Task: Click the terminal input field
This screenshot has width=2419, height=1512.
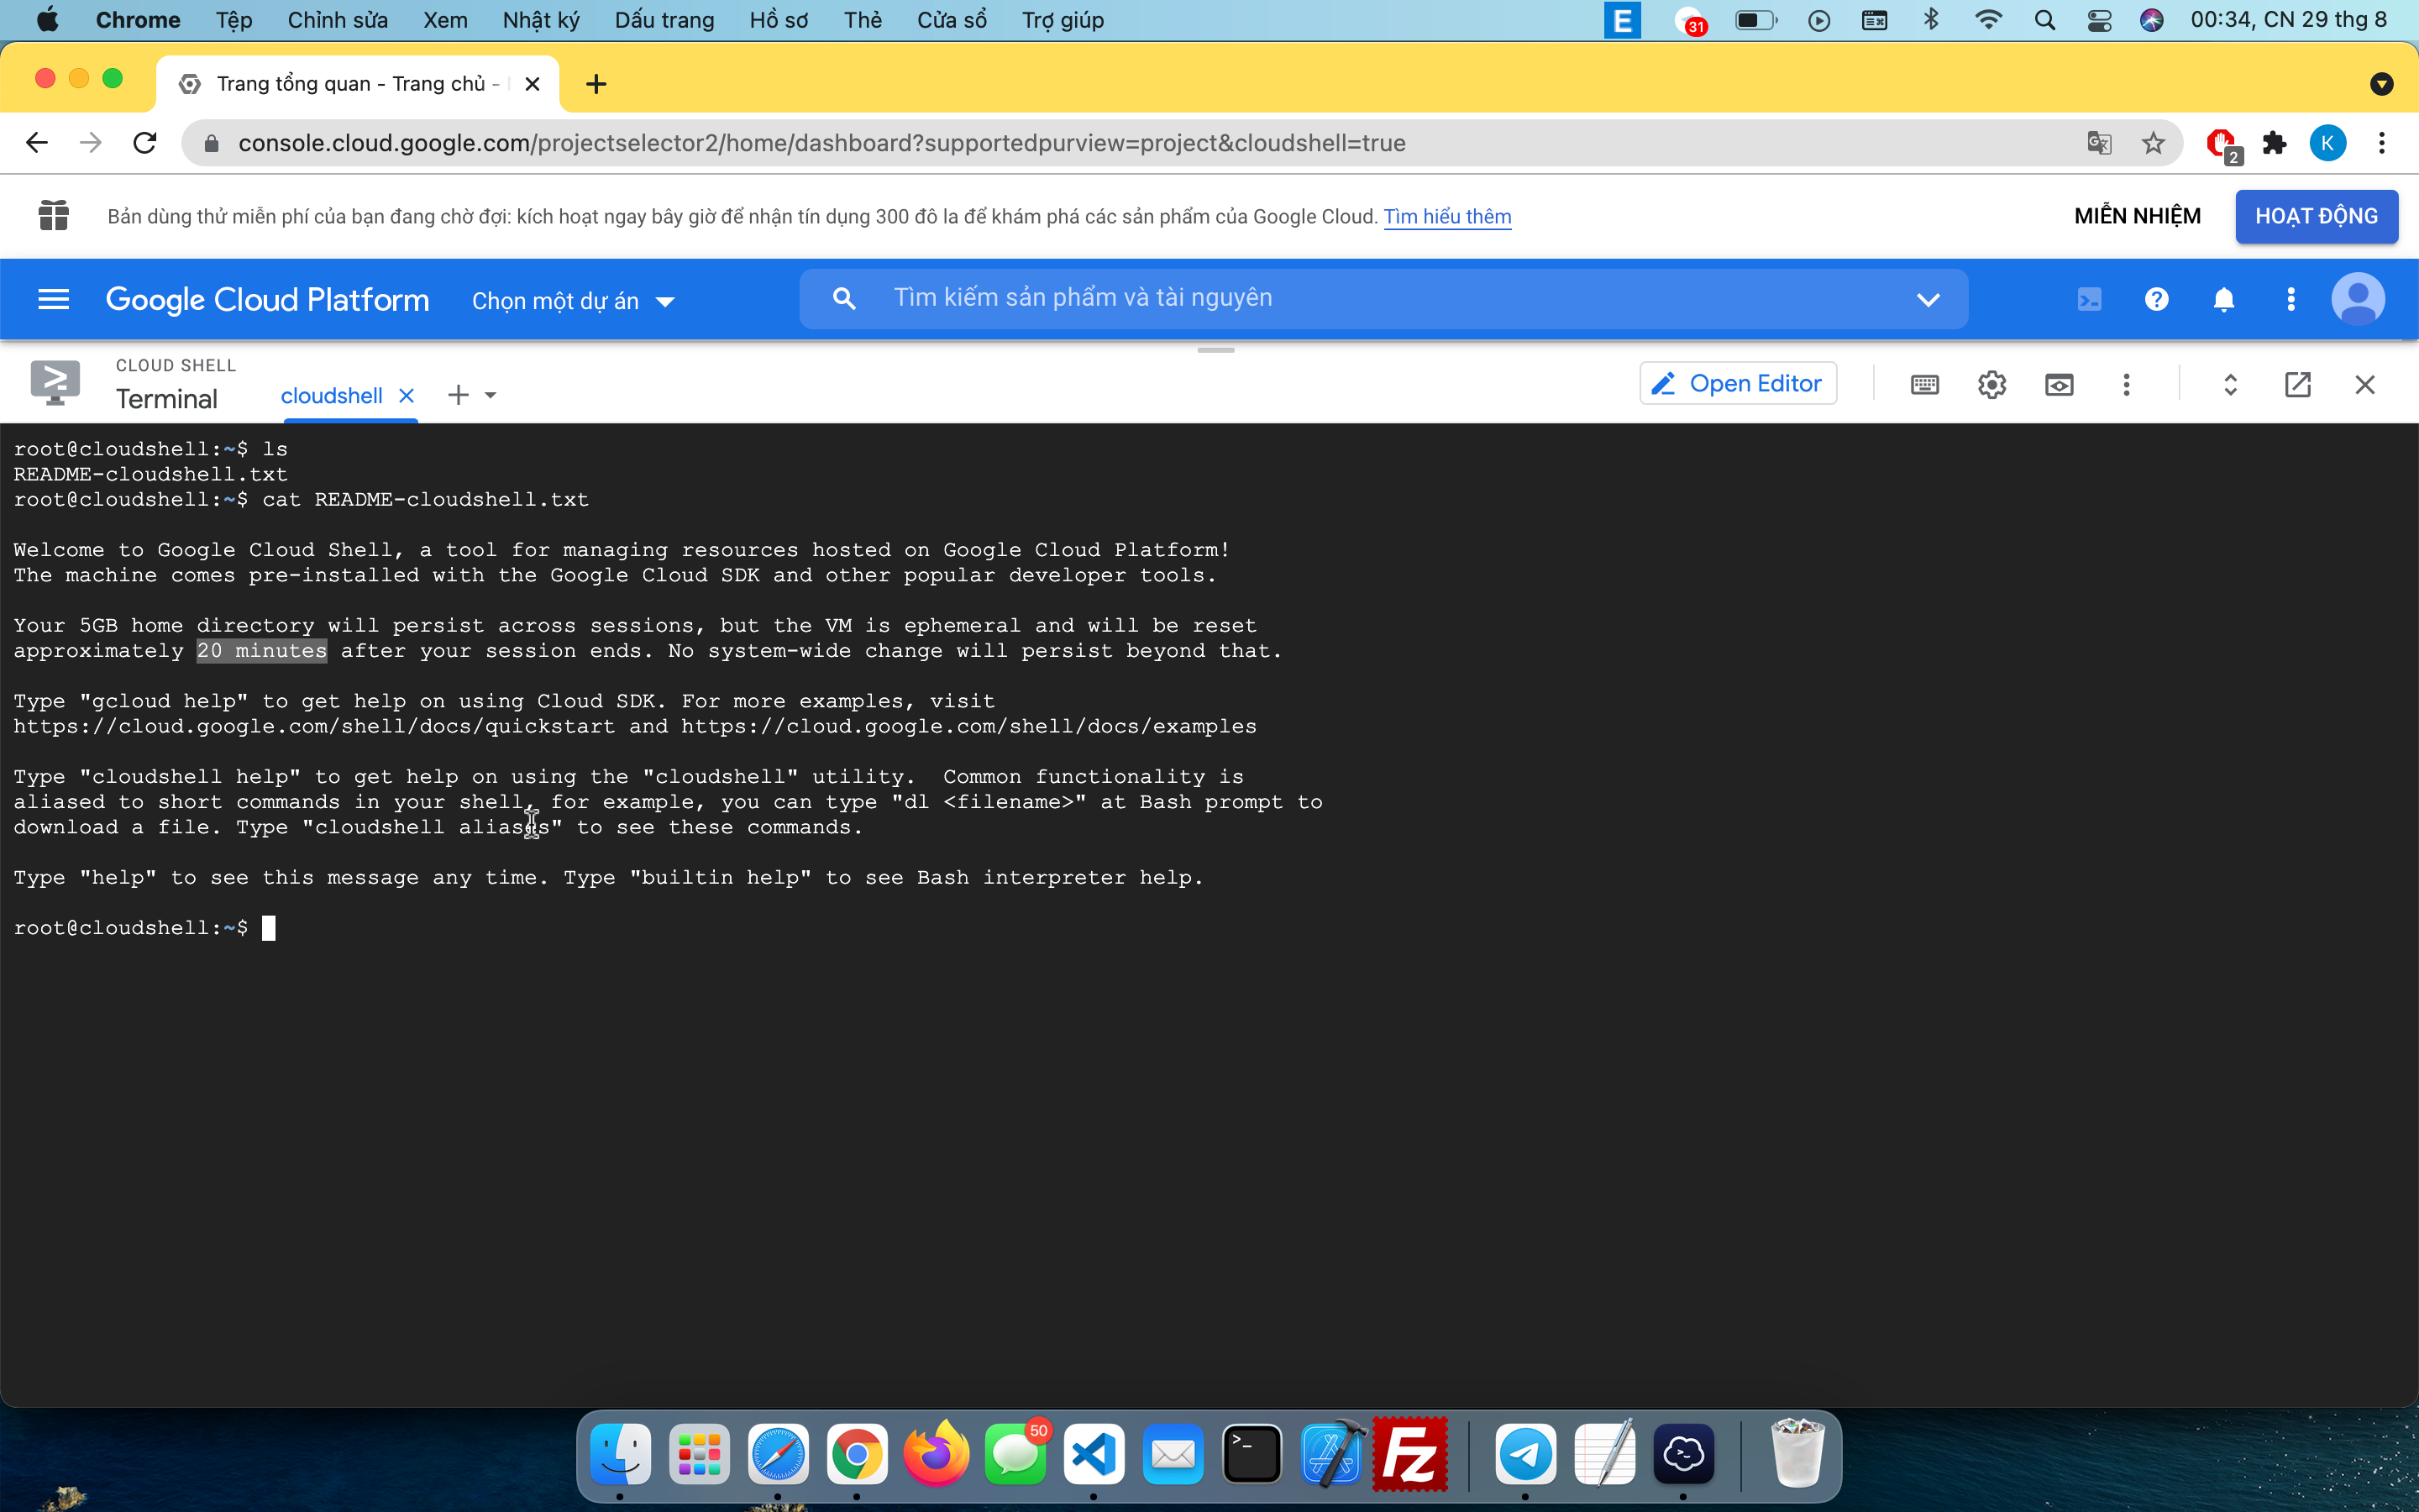Action: [270, 927]
